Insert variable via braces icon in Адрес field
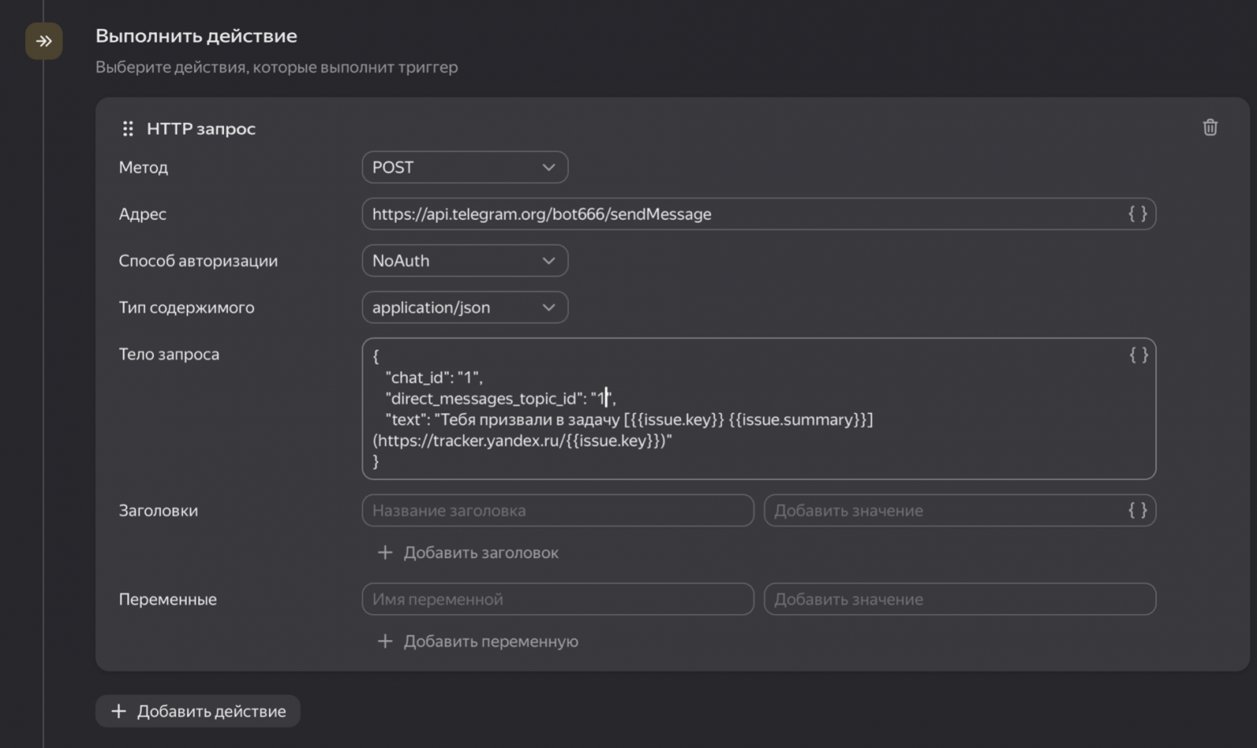This screenshot has height=748, width=1257. 1137,213
